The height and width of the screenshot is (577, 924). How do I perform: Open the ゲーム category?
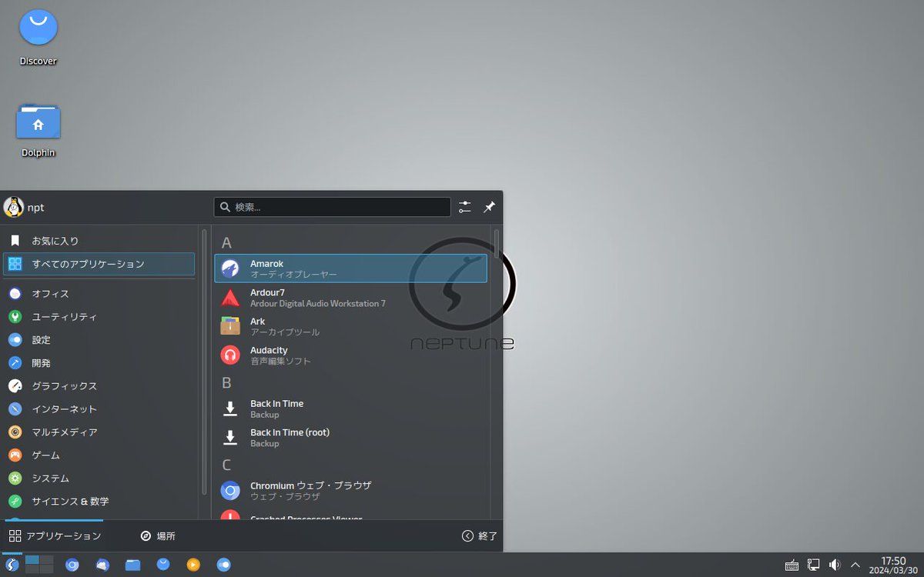coord(99,455)
